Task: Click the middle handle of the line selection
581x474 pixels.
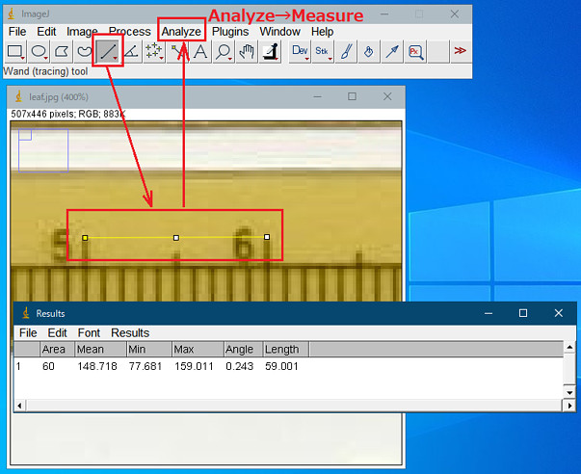Action: click(176, 238)
